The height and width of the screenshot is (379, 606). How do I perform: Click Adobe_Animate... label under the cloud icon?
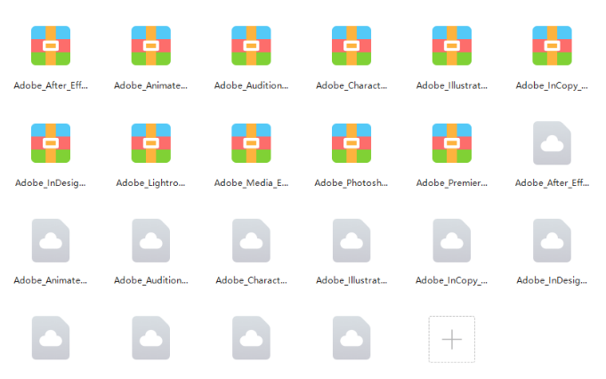[51, 280]
